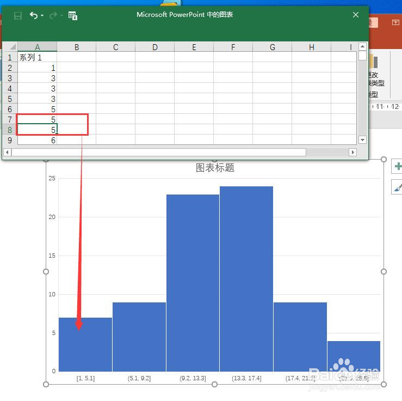Click the Save icon in chart data window
The image size is (402, 401).
18,16
